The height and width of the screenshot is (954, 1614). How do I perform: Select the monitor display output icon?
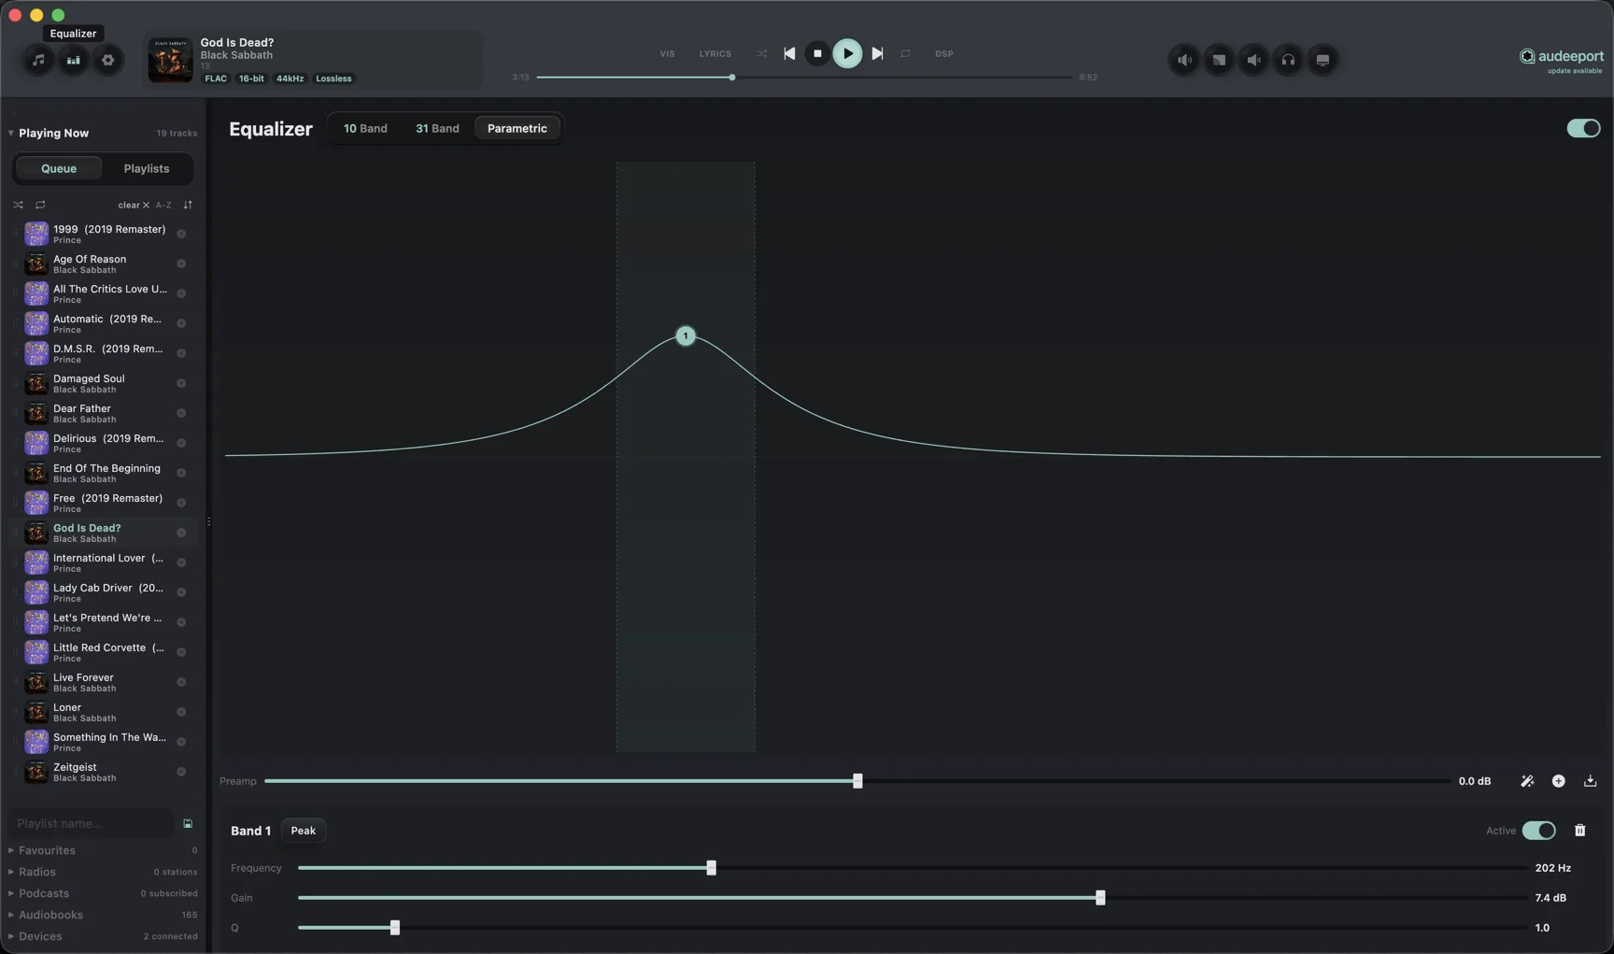point(1323,60)
